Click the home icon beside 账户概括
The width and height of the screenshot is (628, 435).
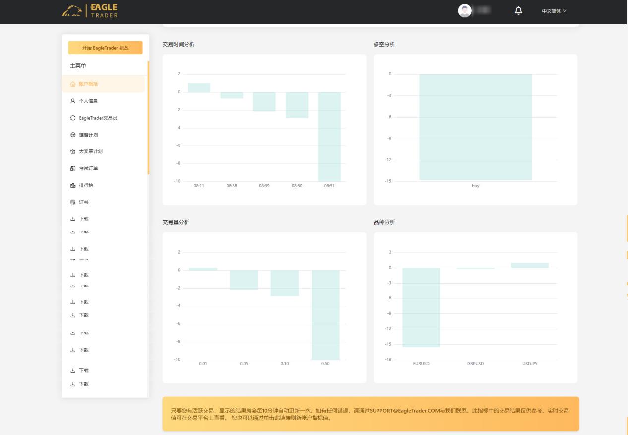tap(73, 84)
